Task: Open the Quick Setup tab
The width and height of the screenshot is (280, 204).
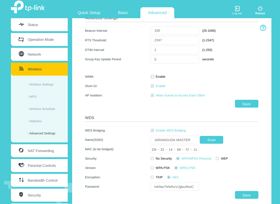Action: point(89,12)
